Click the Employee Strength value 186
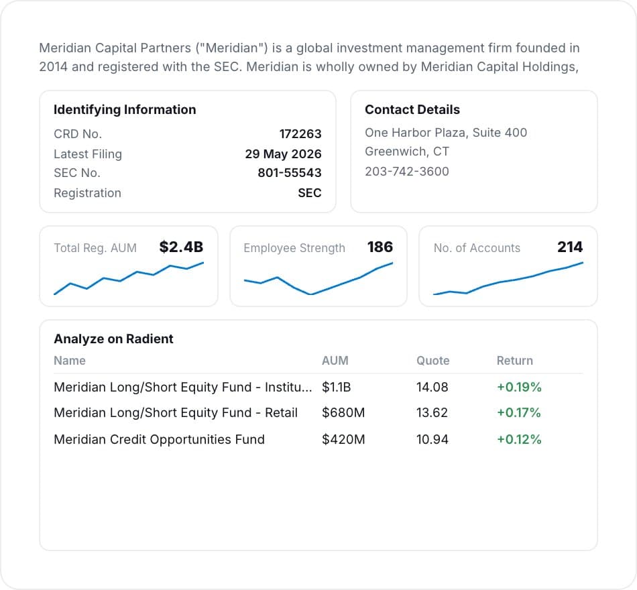This screenshot has height=590, width=637. 380,247
